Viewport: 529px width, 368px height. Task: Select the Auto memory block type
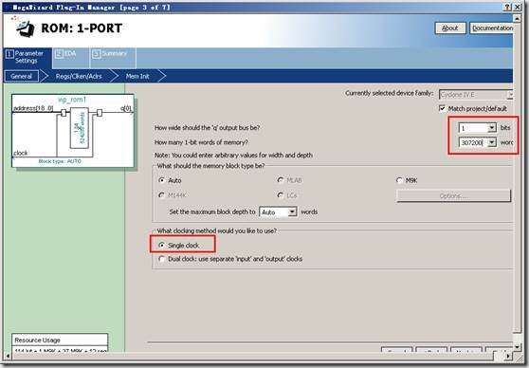click(x=162, y=180)
